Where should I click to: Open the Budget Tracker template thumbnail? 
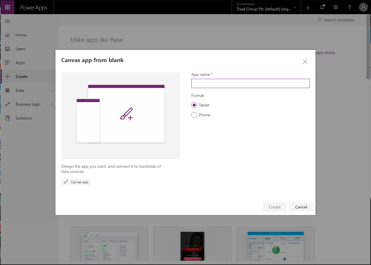pos(275,246)
